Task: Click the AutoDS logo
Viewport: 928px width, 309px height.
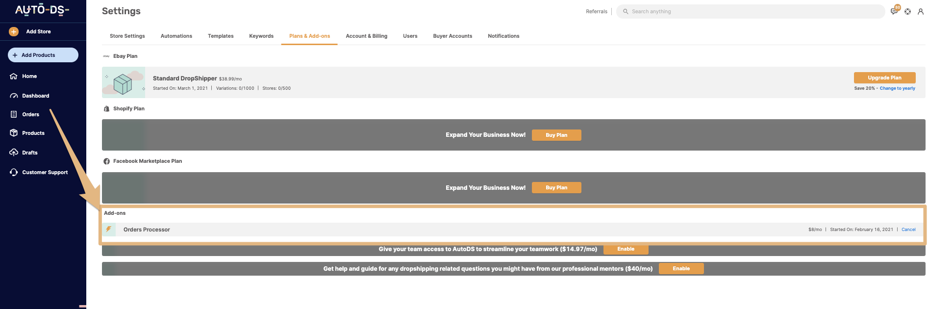Action: [x=42, y=10]
